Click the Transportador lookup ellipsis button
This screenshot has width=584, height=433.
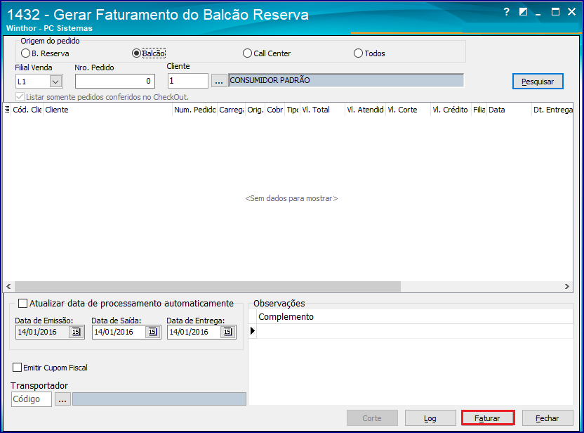click(x=62, y=399)
